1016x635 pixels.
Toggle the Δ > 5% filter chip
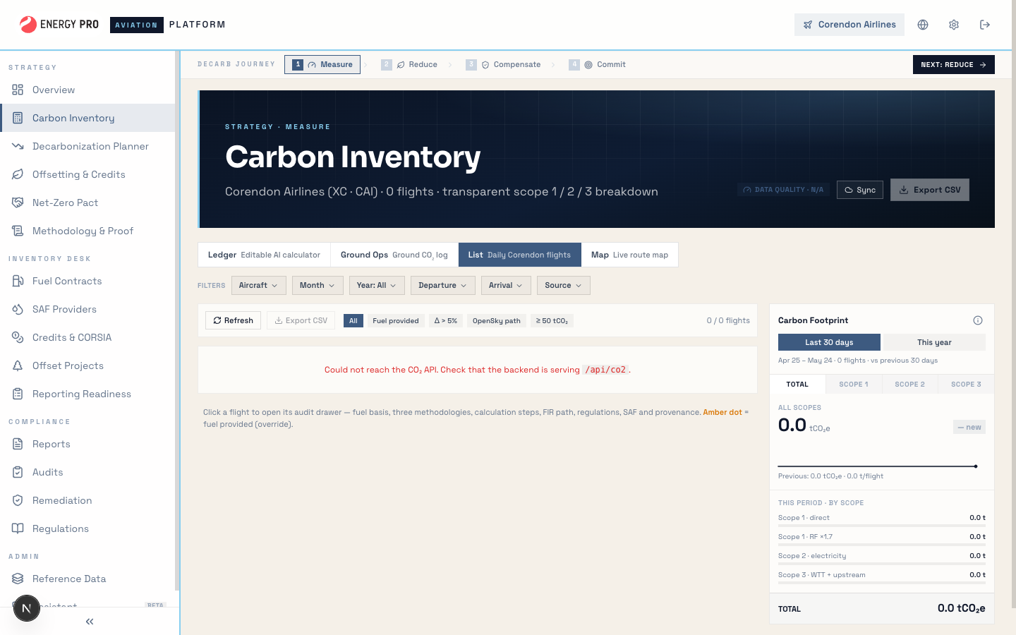(446, 320)
